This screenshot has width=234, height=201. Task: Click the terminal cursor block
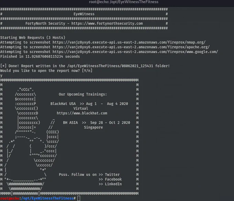click(x=79, y=199)
